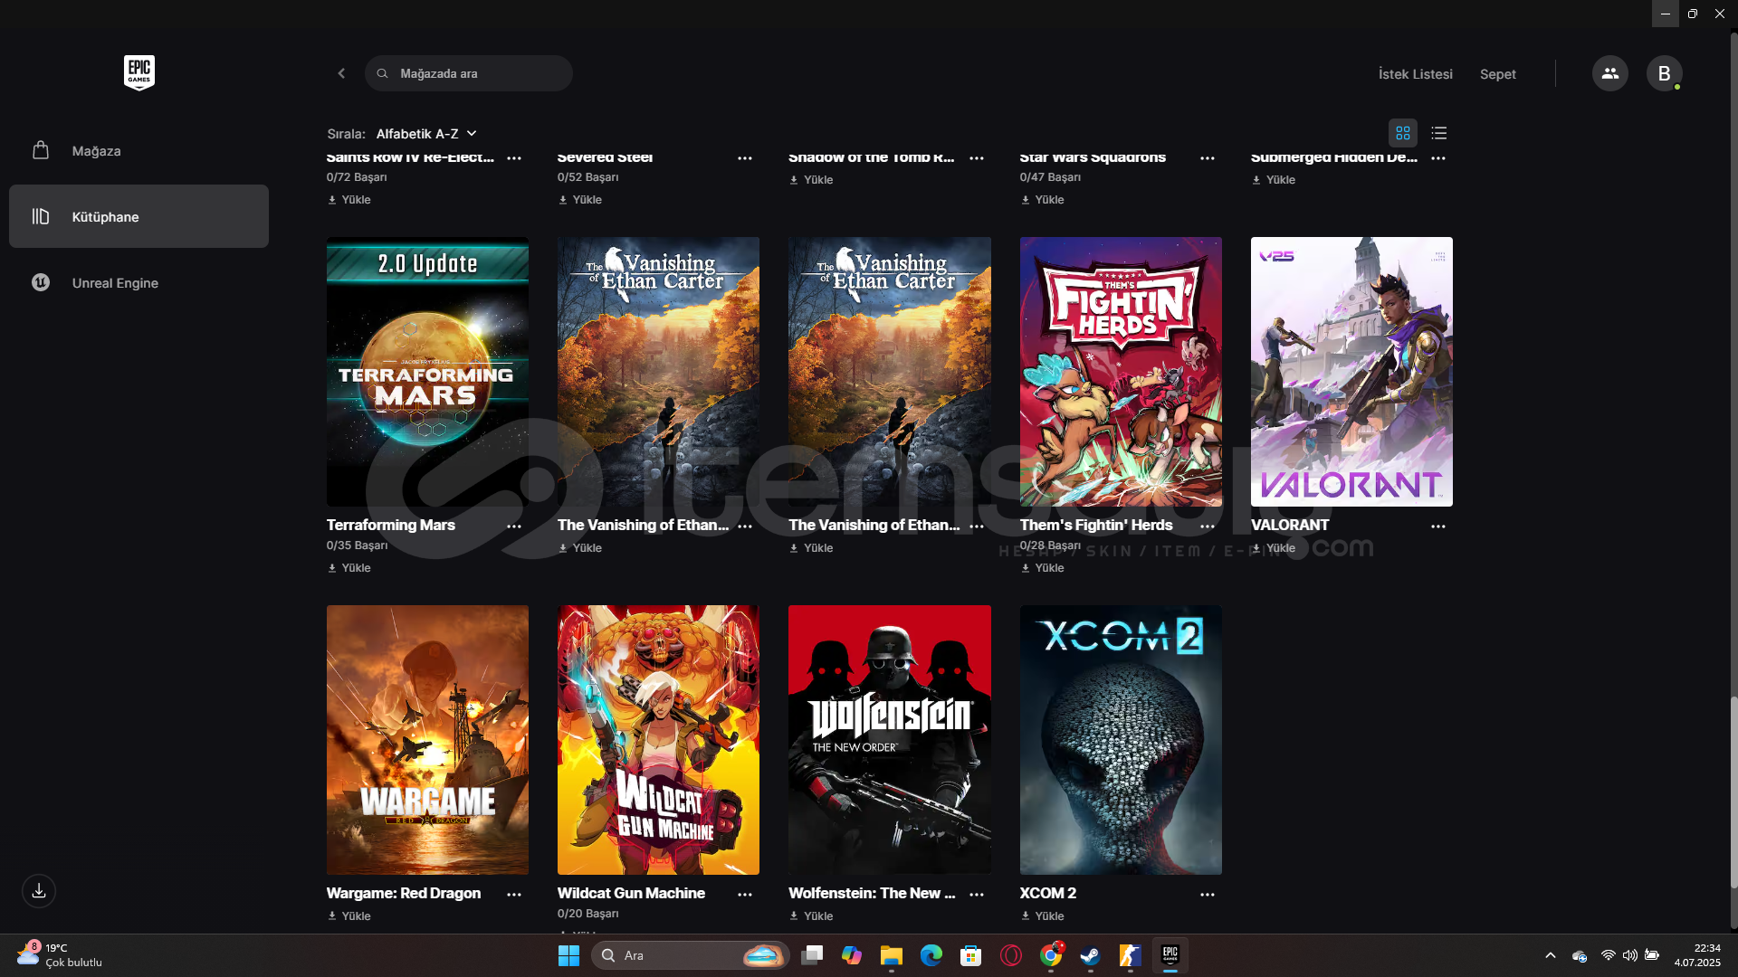Install Terraforming Mars via Yükle

click(x=349, y=568)
